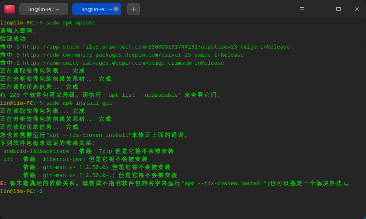Image resolution: width=366 pixels, height=219 pixels.
Task: Click the red terminal app icon
Action: point(10,9)
